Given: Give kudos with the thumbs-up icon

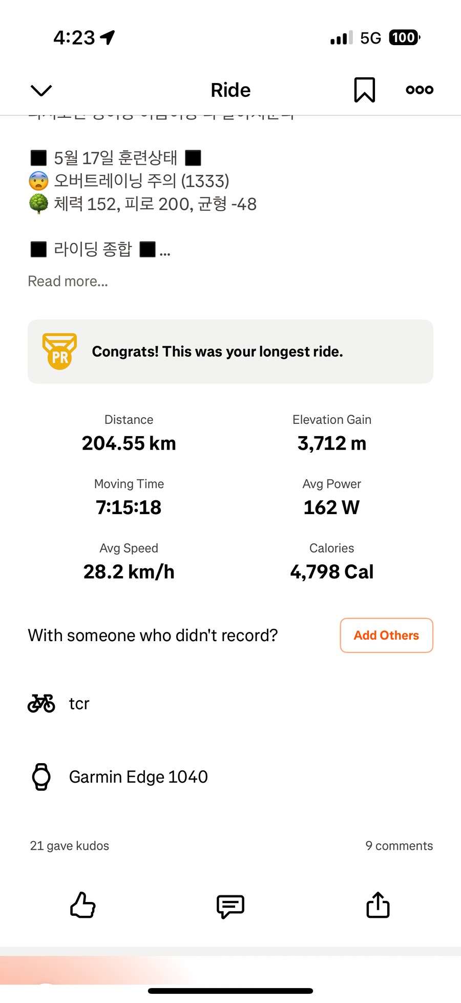Looking at the screenshot, I should pyautogui.click(x=82, y=905).
